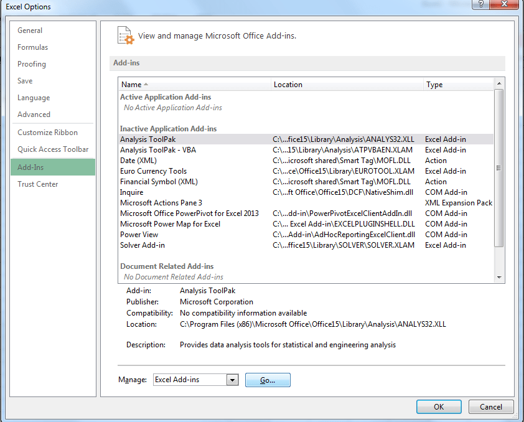Click the XML Expansion Pack type cell
Screen dimensions: 524x422
coord(459,203)
